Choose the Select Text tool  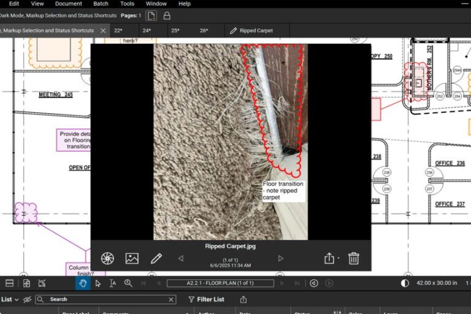(113, 283)
